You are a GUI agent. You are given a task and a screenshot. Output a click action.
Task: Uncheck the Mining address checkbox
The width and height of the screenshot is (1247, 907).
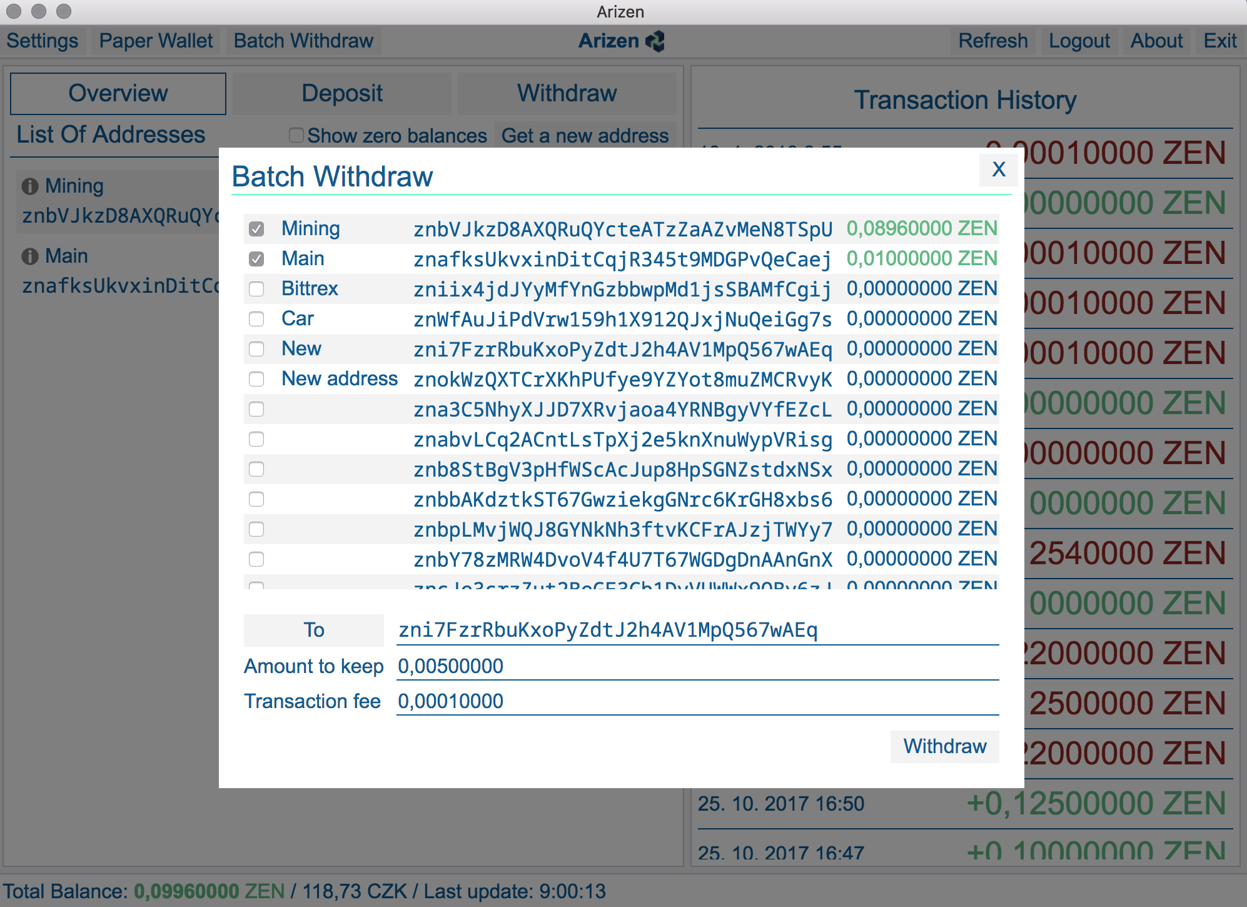(256, 229)
